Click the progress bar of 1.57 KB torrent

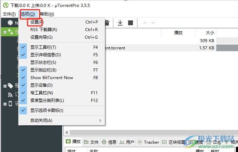pos(227,48)
